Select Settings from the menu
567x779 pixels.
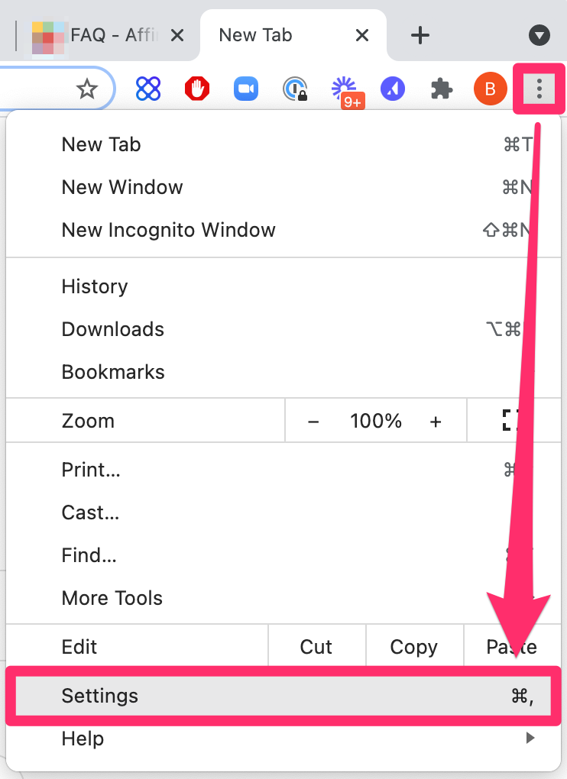[100, 696]
